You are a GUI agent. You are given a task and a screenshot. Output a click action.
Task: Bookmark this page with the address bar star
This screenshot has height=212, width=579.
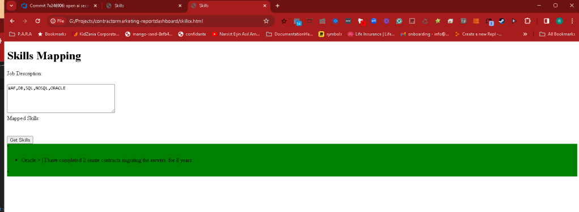coord(266,21)
